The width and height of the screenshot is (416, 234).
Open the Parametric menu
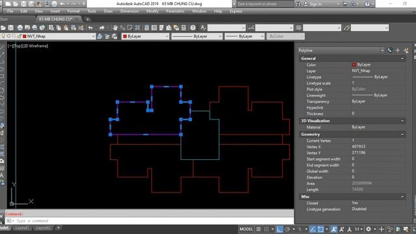pos(175,11)
